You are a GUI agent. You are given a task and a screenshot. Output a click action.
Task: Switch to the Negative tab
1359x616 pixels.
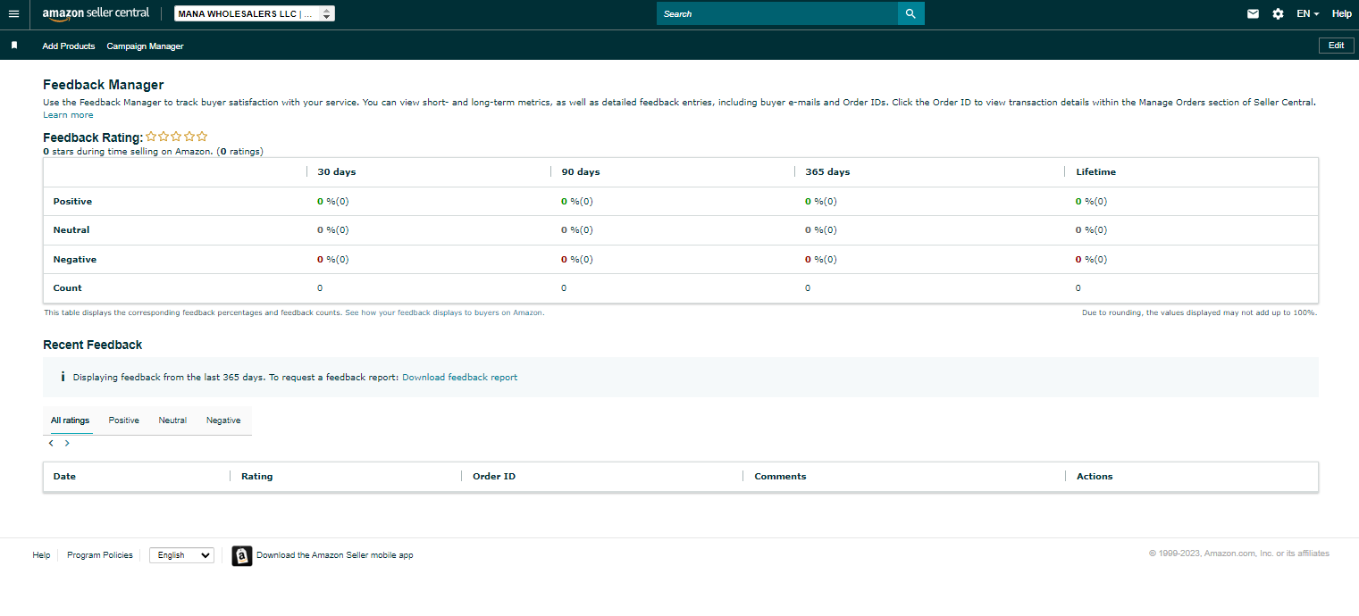(x=223, y=420)
